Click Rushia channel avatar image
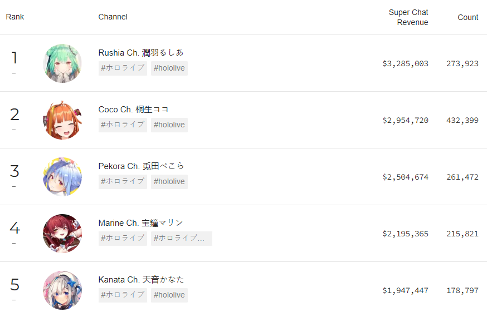This screenshot has width=487, height=317. [x=62, y=63]
